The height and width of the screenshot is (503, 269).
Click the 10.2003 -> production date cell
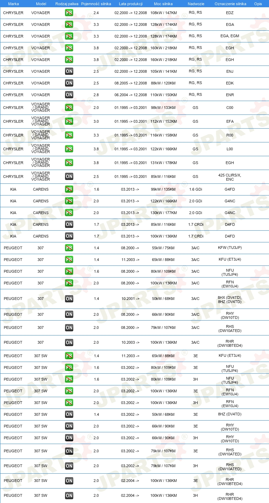[130, 342]
